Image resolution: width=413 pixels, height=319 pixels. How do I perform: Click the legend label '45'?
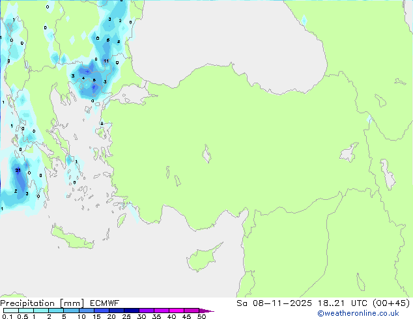(186, 316)
